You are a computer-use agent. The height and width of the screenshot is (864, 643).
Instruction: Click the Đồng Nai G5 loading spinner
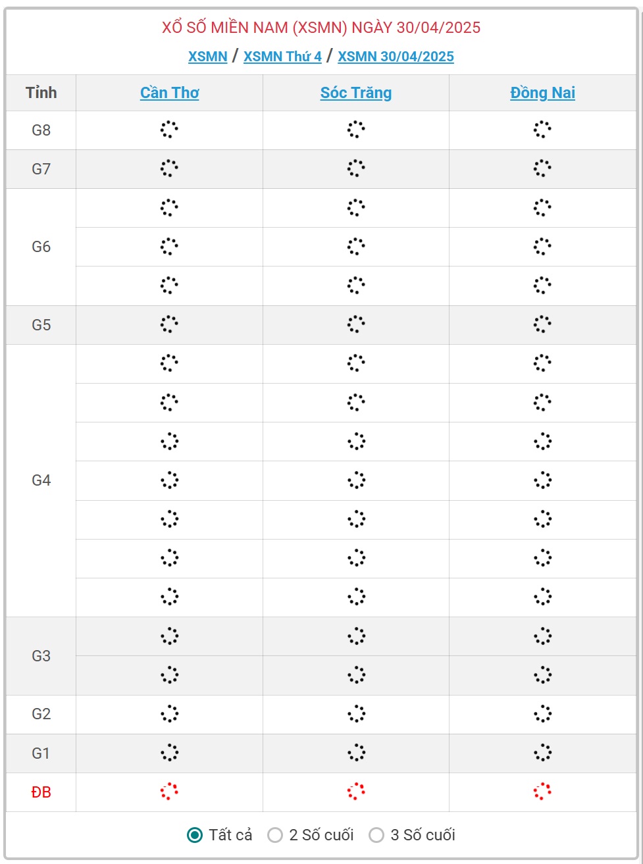(542, 324)
